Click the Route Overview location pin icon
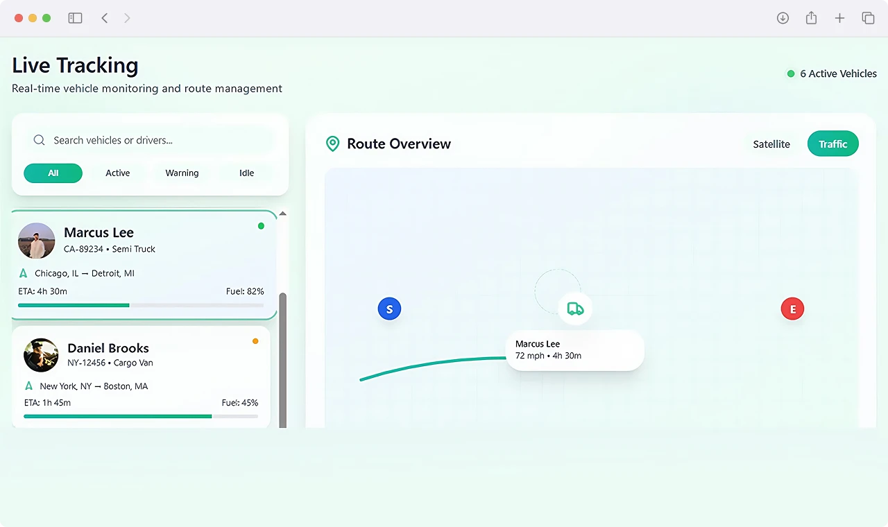The height and width of the screenshot is (527, 888). (333, 144)
